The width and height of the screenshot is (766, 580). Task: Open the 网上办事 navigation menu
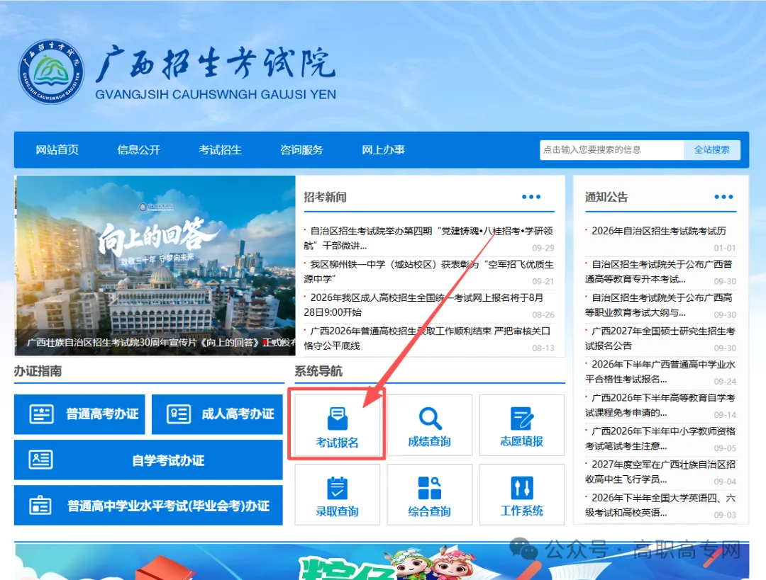tap(384, 149)
